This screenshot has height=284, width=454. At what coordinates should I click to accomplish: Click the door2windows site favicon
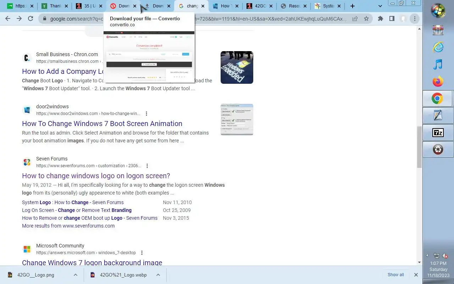coord(27,110)
